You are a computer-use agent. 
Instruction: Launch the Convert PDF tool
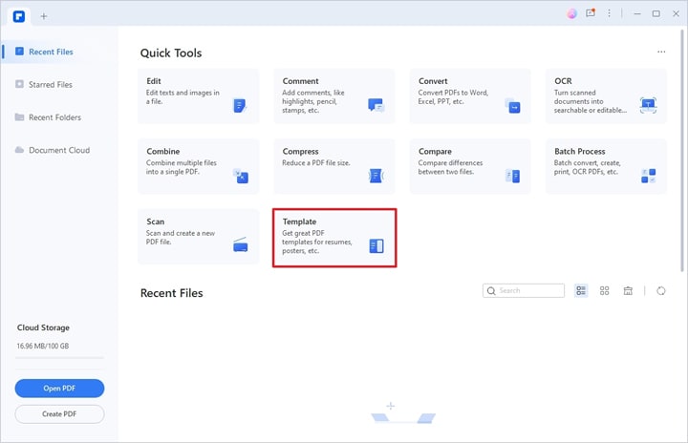469,96
